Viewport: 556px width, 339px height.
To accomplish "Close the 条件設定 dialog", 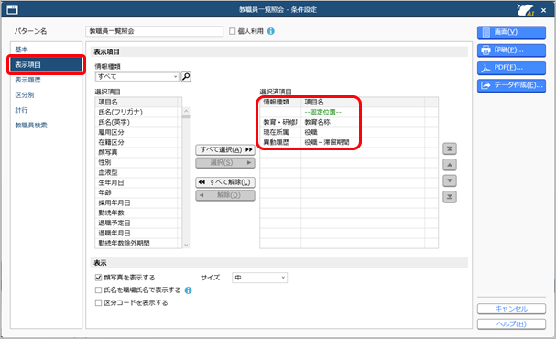I will [x=543, y=10].
